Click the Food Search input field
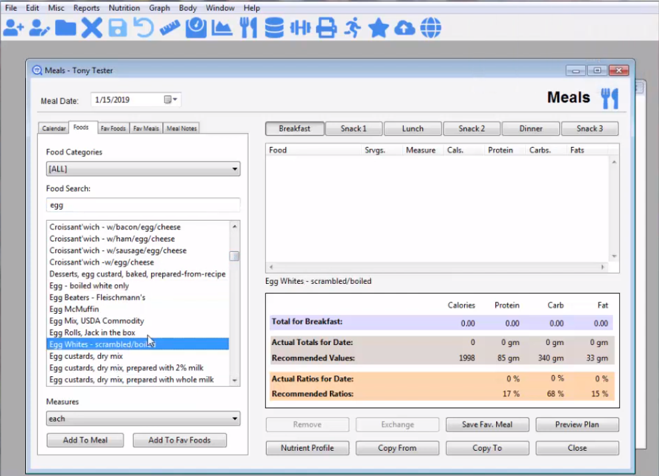The width and height of the screenshot is (659, 476). click(x=143, y=205)
